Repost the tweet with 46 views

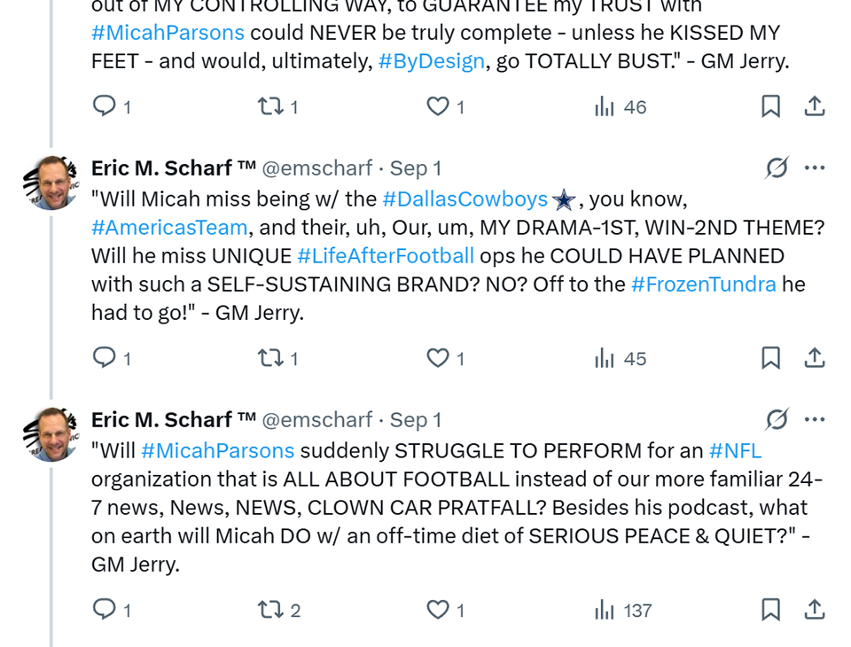click(x=268, y=107)
